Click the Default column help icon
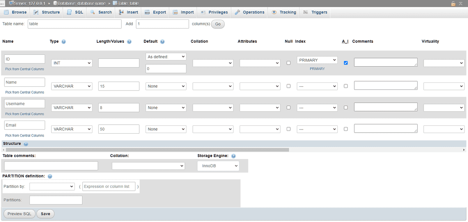Screen dimensions: 468x222 click(162, 42)
